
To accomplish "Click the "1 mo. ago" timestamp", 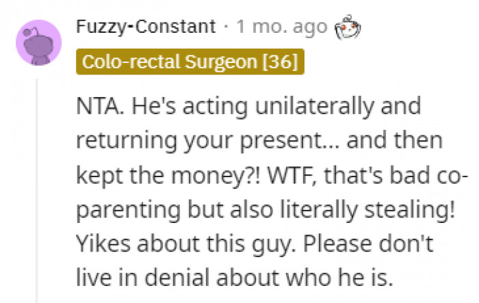I will tap(281, 27).
